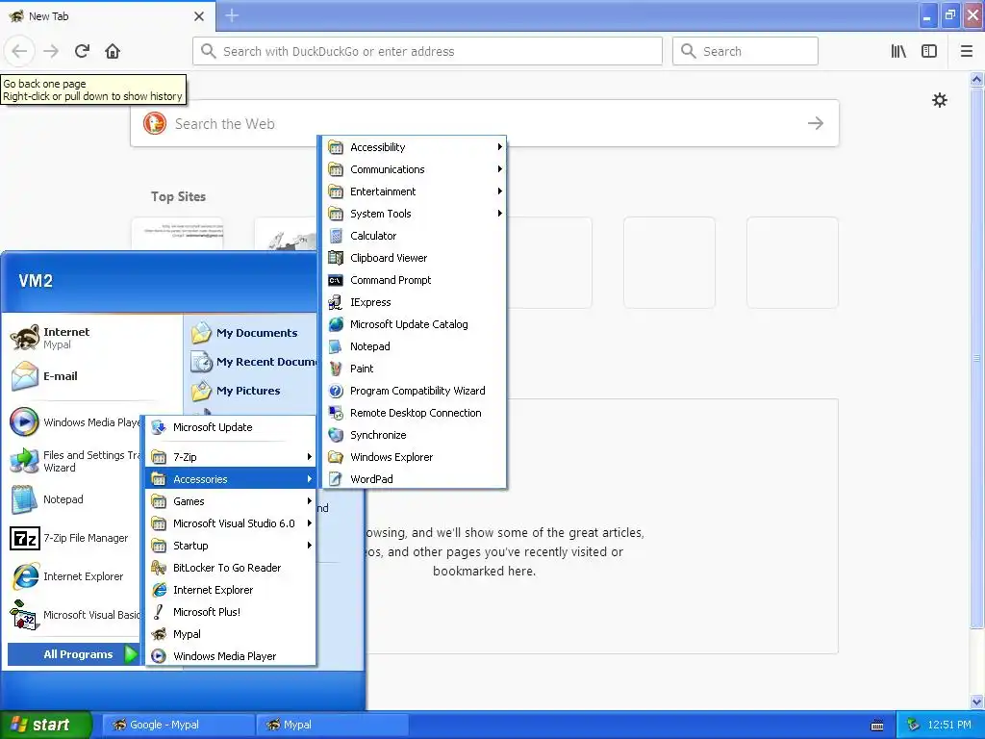985x739 pixels.
Task: Click the browser back arrow button
Action: [x=19, y=51]
